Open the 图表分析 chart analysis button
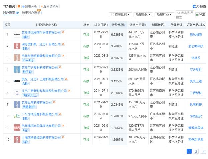The width and height of the screenshot is (208, 159). (x=30, y=6)
